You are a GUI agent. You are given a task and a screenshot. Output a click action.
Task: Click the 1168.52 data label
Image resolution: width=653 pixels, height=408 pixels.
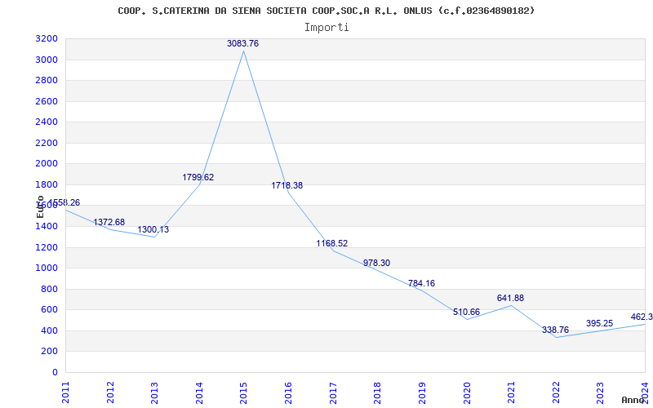[332, 243]
